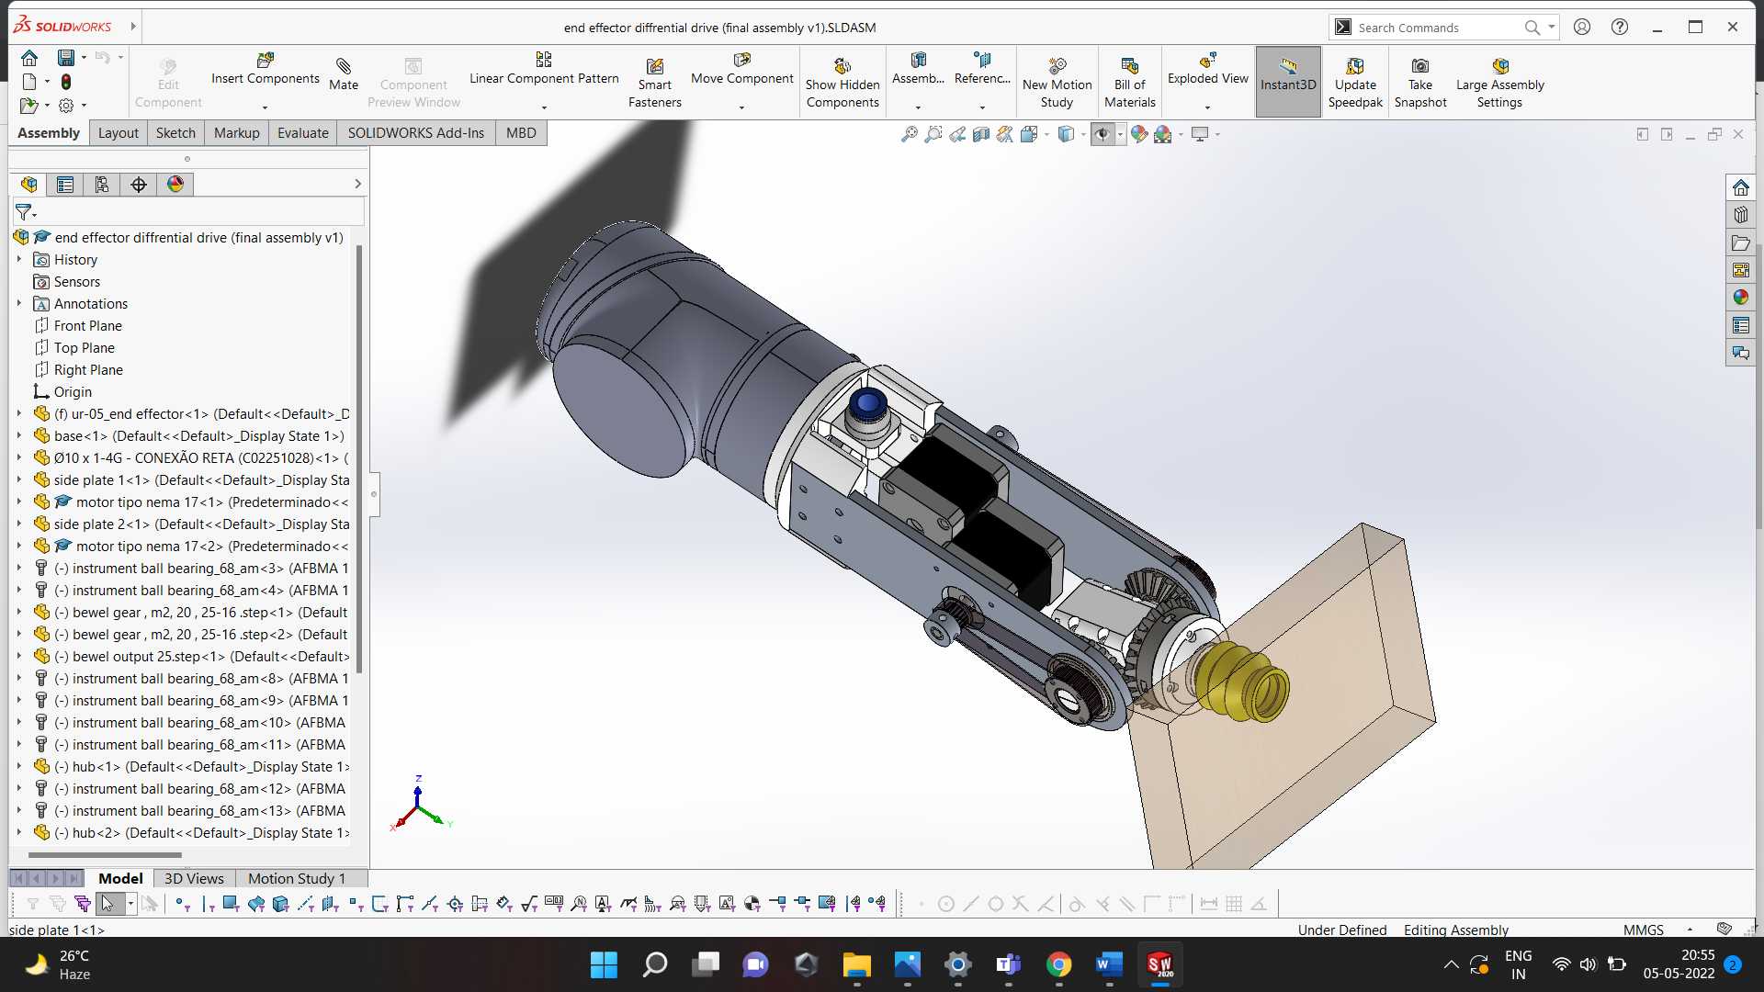The image size is (1764, 992).
Task: Open the Motion Study 1 tab
Action: tap(297, 879)
